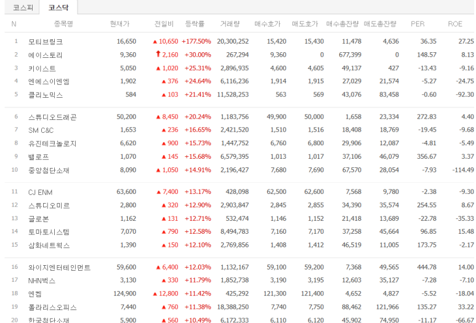The height and width of the screenshot is (323, 476).
Task: Click the 매도총잔량 column header
Action: [x=380, y=23]
